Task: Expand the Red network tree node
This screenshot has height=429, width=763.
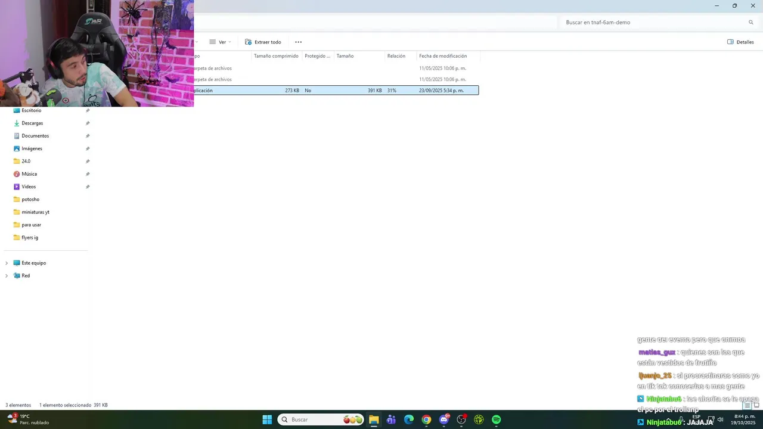Action: [x=7, y=276]
